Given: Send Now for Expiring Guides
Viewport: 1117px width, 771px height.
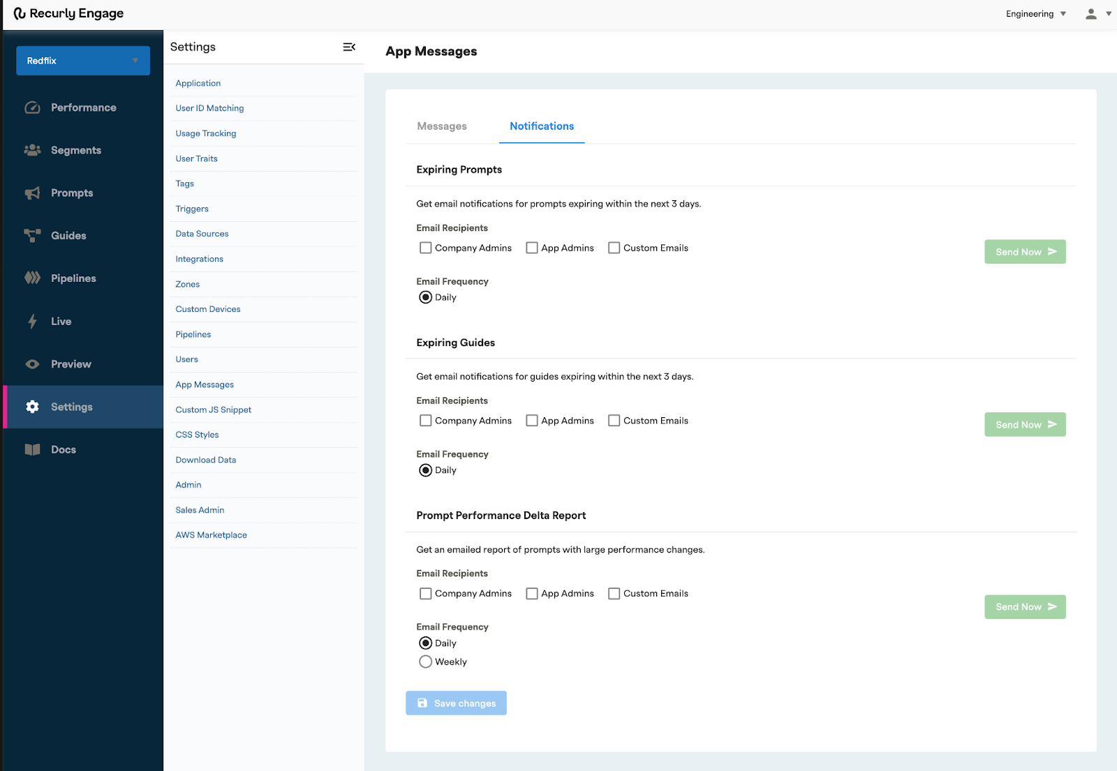Looking at the screenshot, I should coord(1025,424).
